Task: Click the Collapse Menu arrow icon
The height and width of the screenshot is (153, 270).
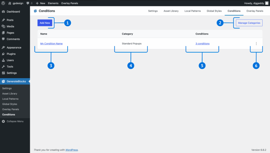Action: 3,121
